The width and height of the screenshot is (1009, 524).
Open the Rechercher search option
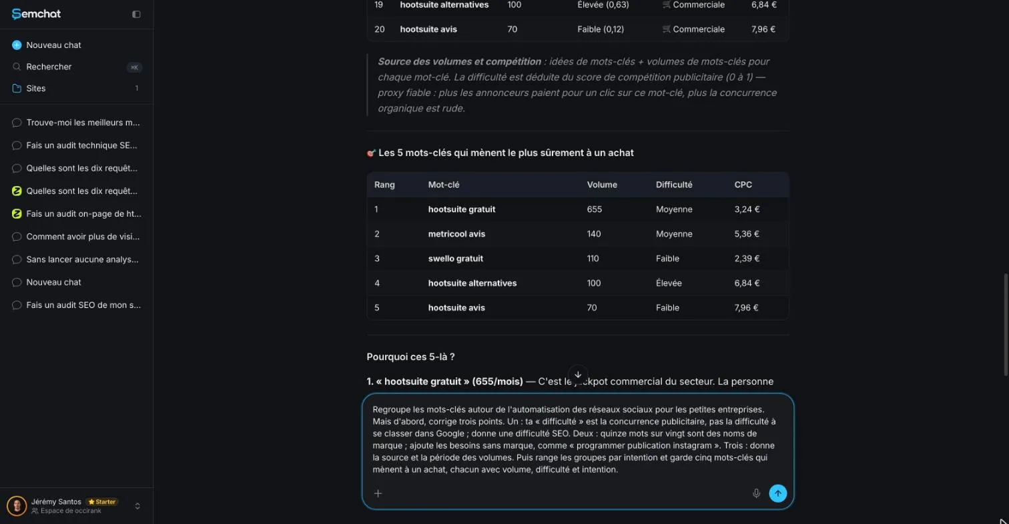tap(76, 67)
